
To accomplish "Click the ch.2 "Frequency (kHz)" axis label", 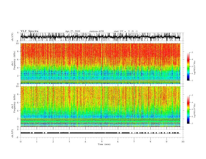I will (x=15, y=103).
